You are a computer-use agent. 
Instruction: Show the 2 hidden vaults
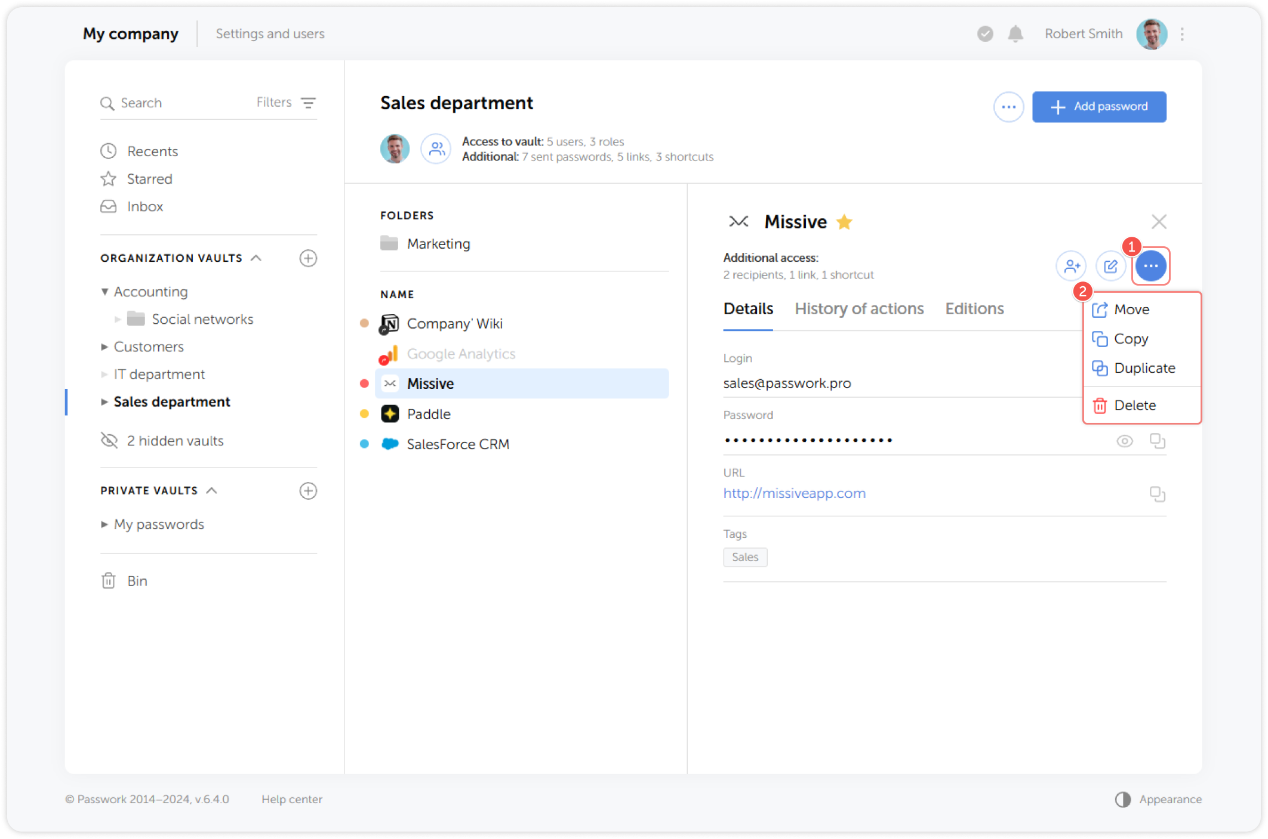point(175,441)
